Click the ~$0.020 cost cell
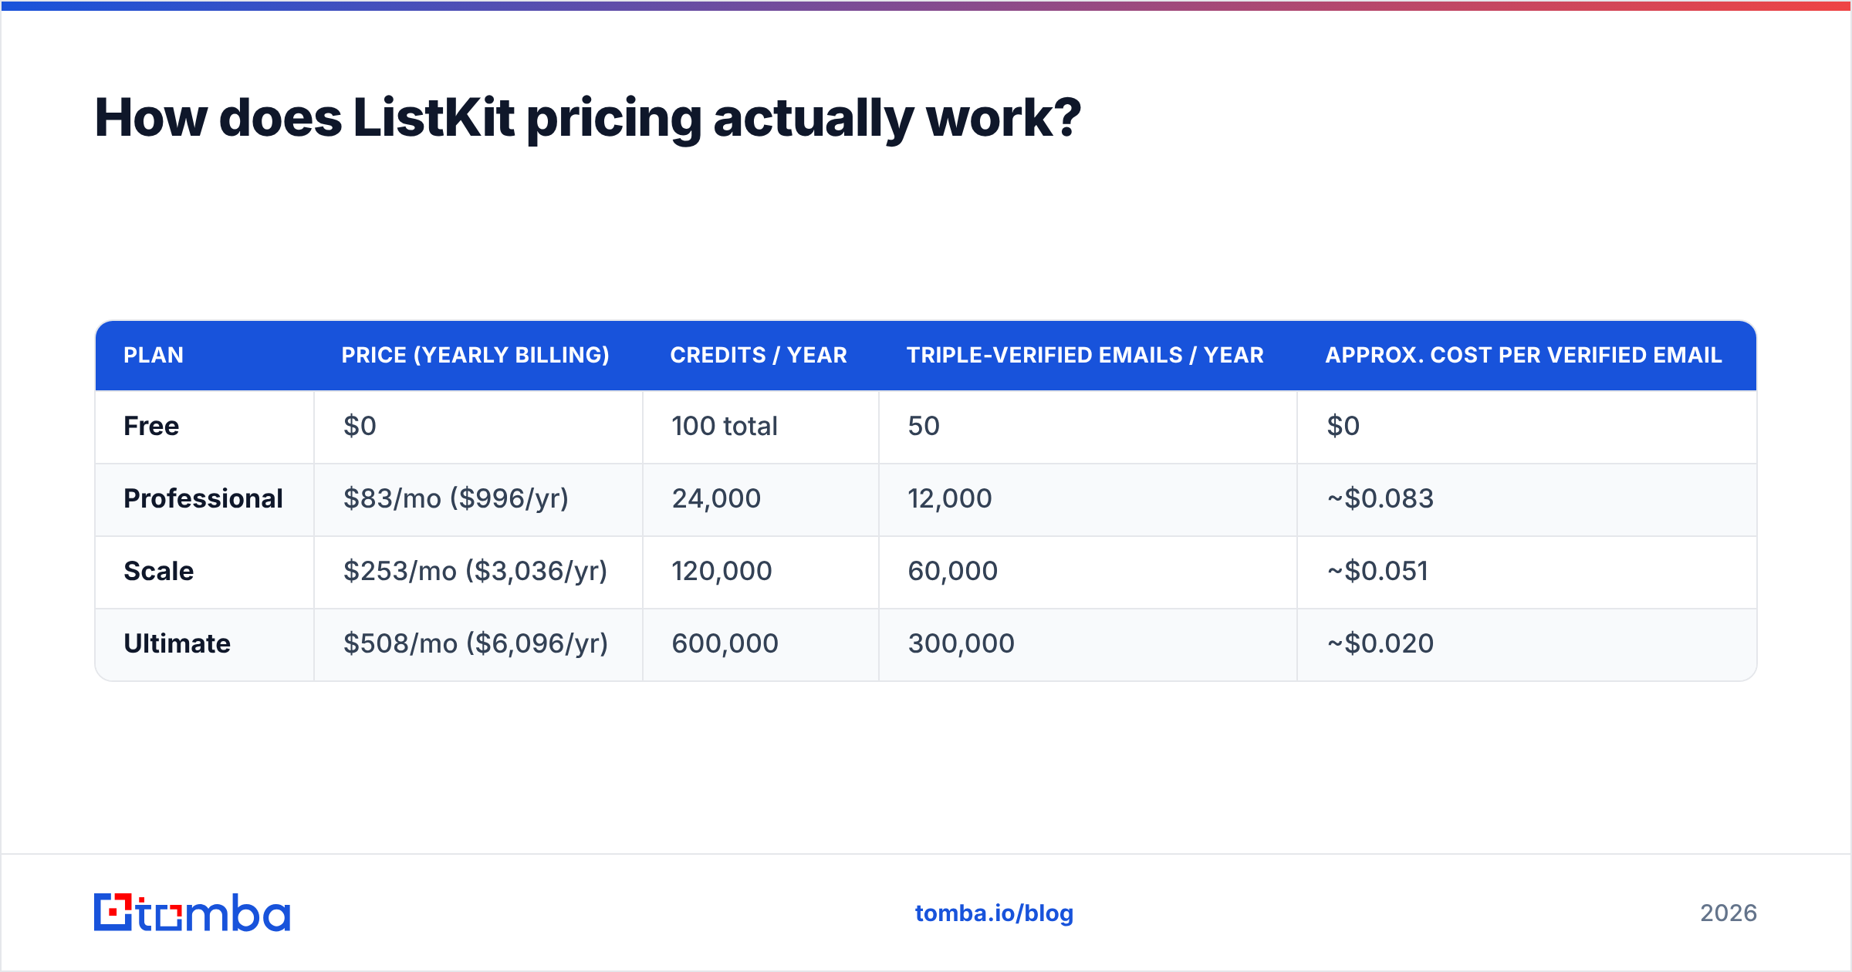Screen dimensions: 1852x972 pos(1527,644)
